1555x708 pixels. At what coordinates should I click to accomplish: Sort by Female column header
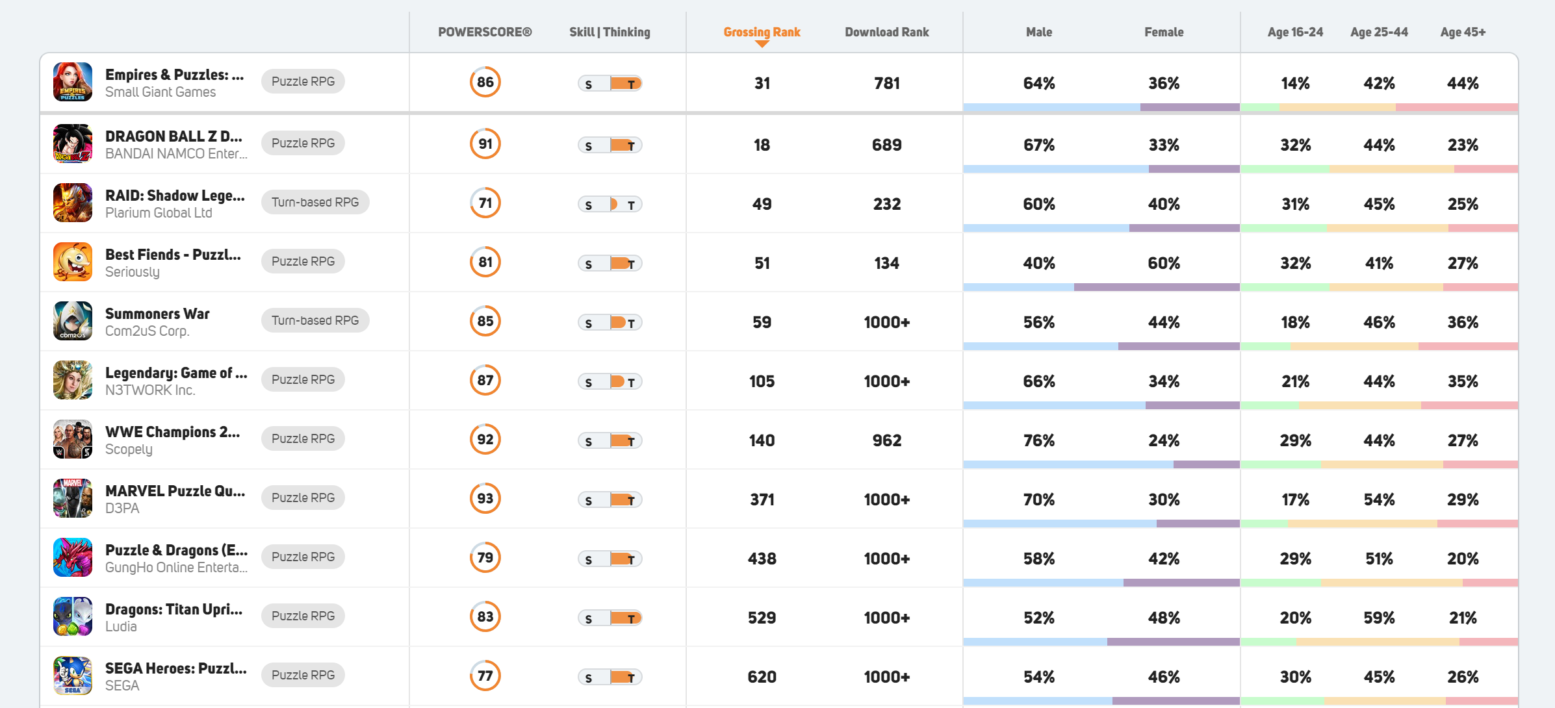tap(1164, 32)
